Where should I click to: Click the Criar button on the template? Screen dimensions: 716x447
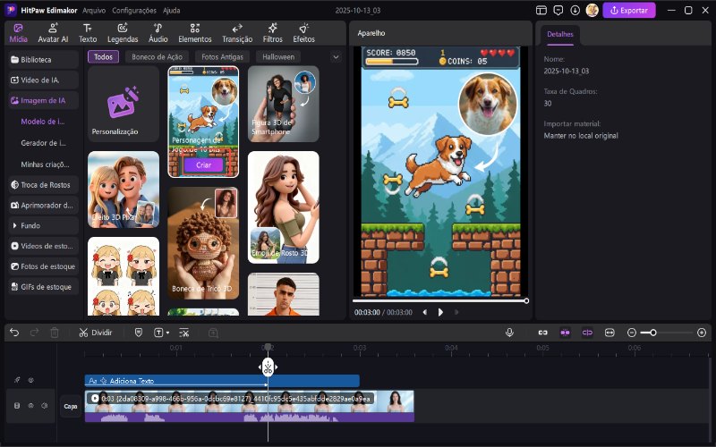(203, 165)
